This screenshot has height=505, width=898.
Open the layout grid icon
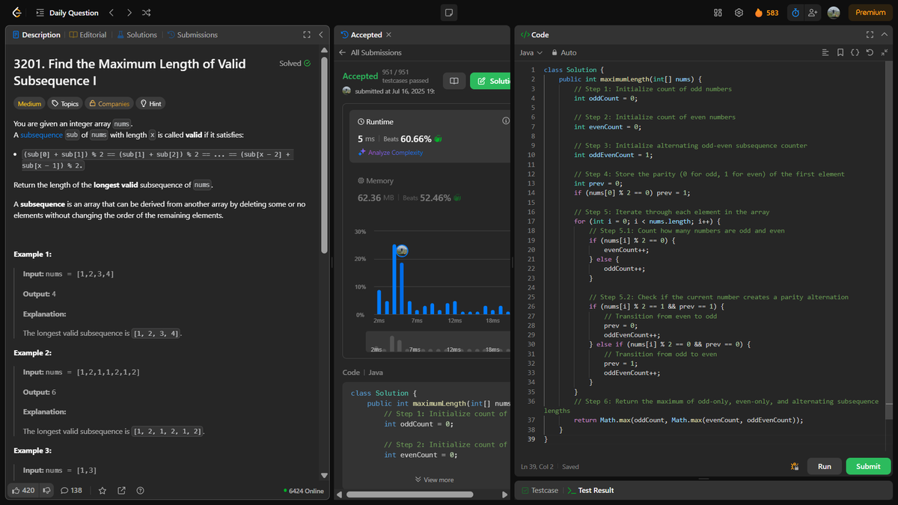pos(718,13)
